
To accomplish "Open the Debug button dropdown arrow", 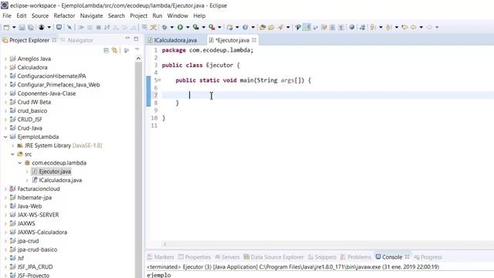I will pos(172,28).
